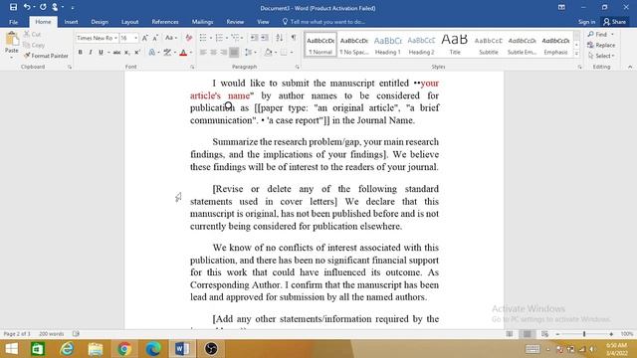The image size is (637, 358).
Task: Select Print Layout view button
Action: click(x=527, y=334)
